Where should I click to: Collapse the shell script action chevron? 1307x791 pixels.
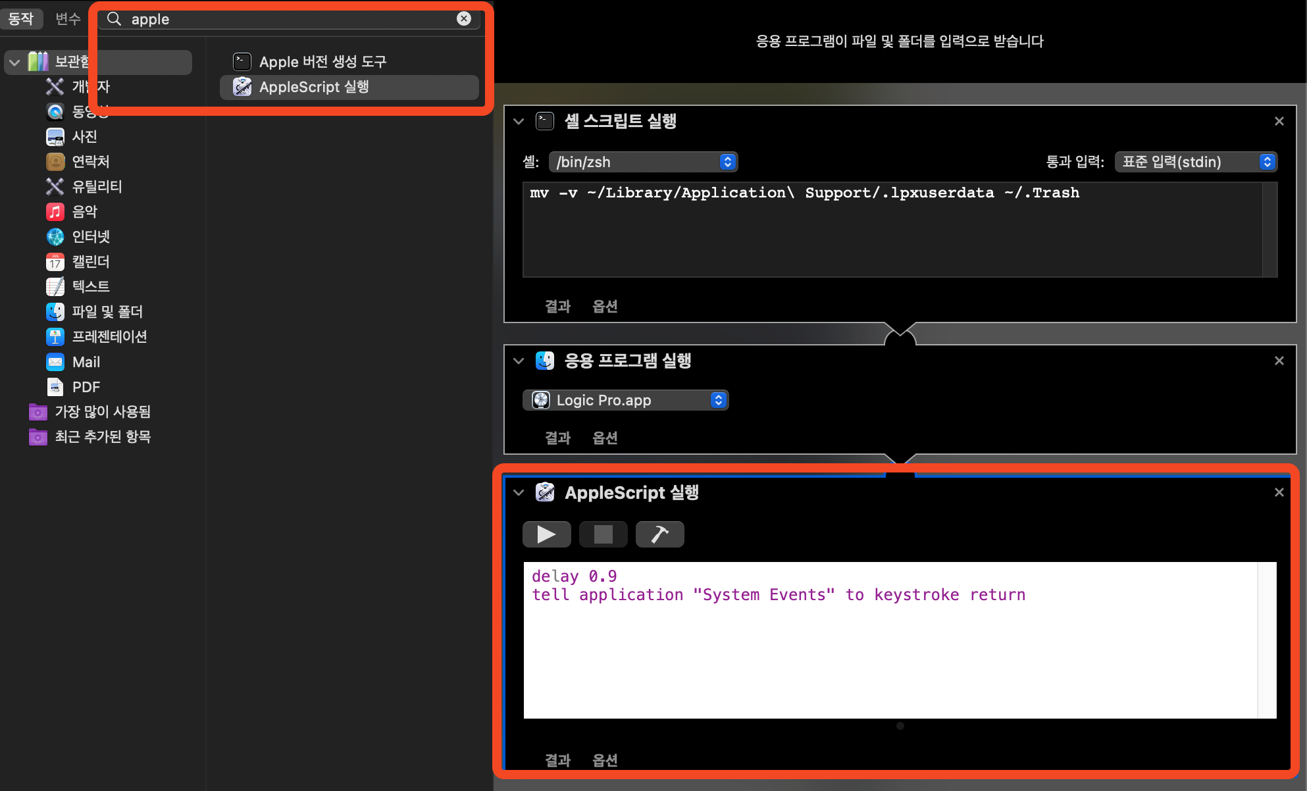[519, 121]
